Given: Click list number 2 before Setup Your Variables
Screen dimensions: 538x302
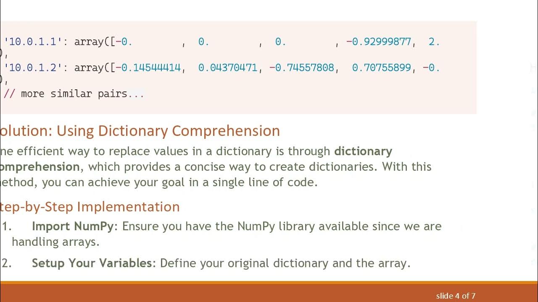Looking at the screenshot, I should (x=6, y=263).
